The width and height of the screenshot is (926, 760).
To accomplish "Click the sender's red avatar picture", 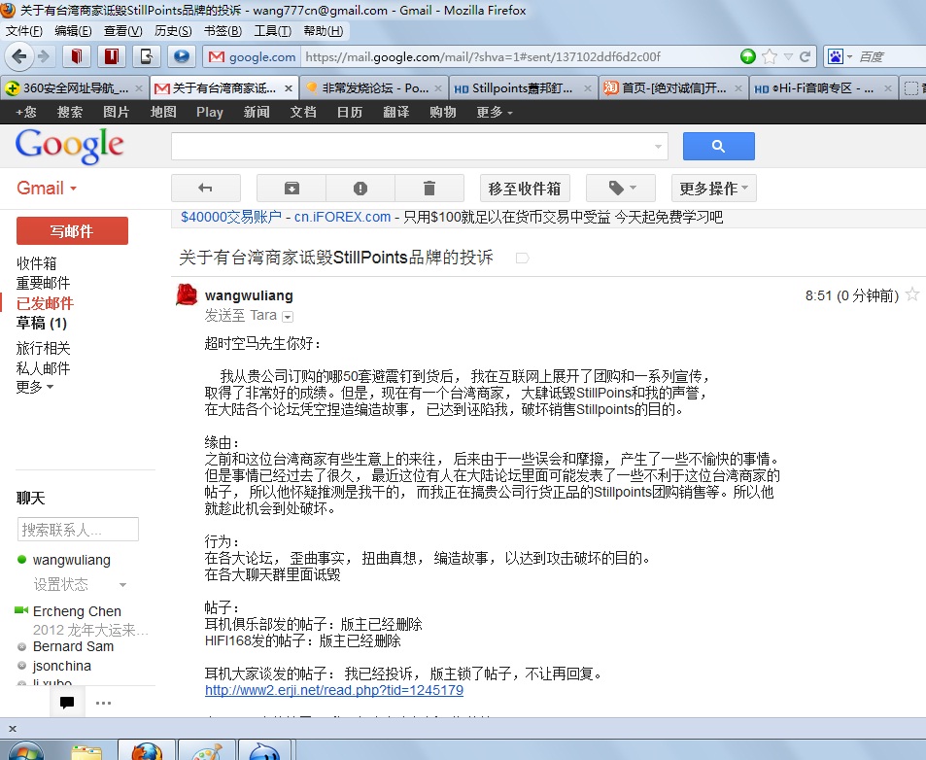I will pos(187,294).
